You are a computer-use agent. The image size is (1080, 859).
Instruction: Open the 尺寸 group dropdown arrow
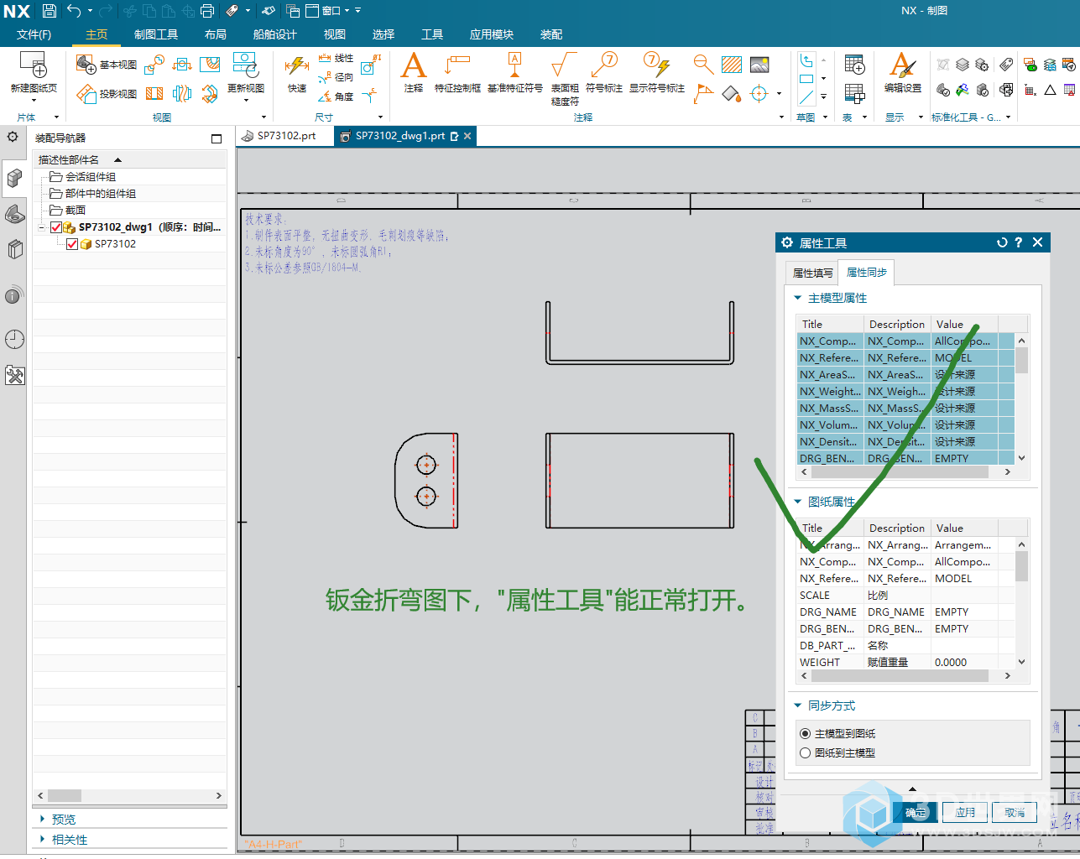[x=380, y=117]
